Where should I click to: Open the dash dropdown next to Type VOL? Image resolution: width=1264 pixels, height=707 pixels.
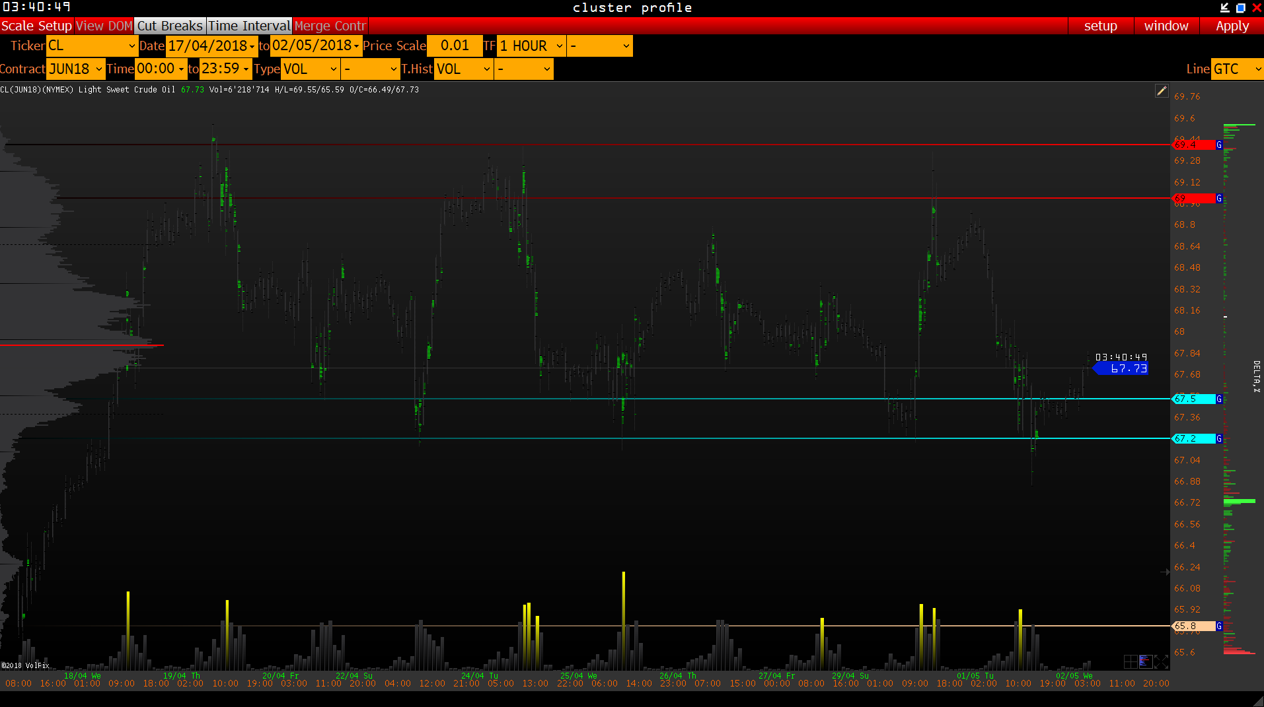pos(371,69)
